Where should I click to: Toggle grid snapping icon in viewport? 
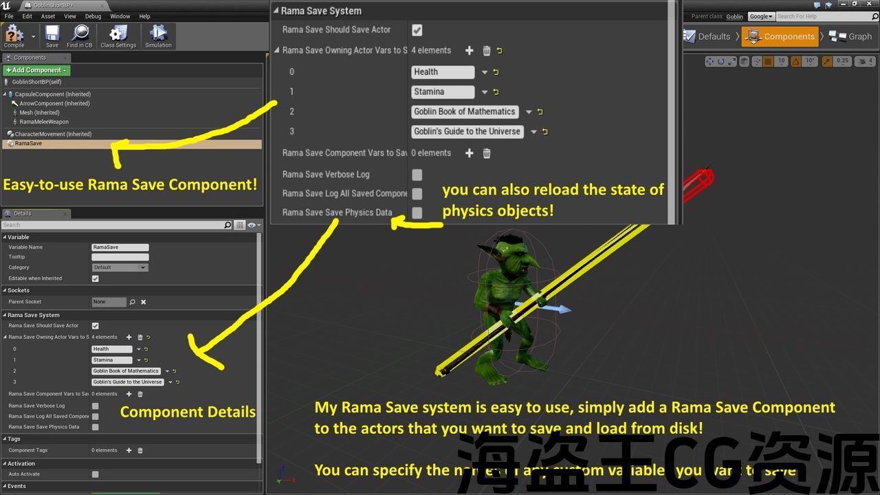(766, 61)
